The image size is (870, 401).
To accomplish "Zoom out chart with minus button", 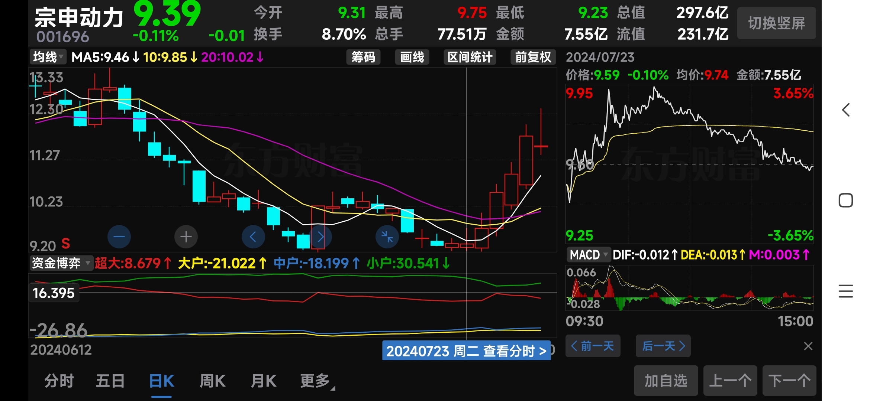I will (119, 237).
